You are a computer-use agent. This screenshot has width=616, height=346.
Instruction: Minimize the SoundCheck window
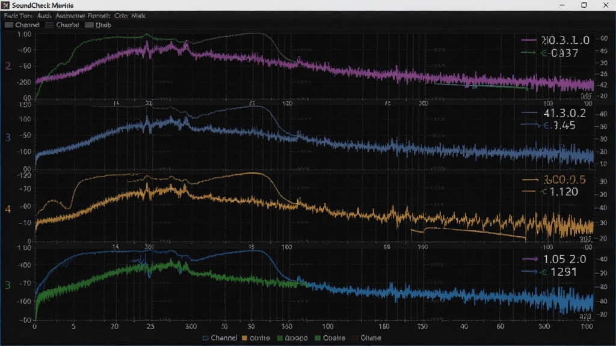point(562,5)
